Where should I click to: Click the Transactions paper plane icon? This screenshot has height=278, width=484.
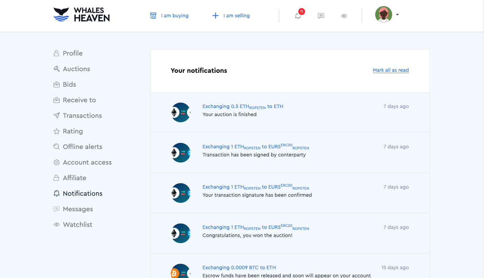[x=57, y=115]
